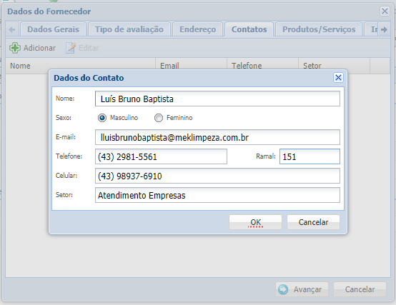Close the Dados do Fornecedor window

385,11
